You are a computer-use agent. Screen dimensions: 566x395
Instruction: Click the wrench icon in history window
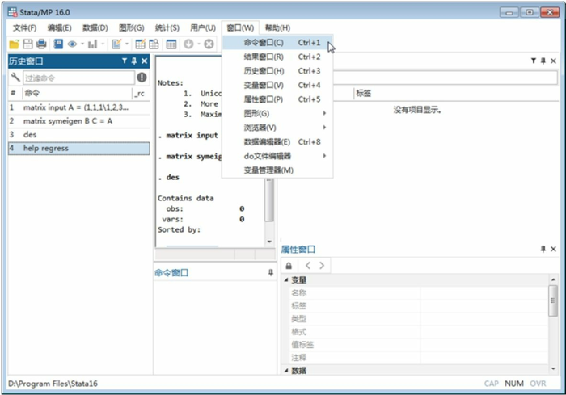[15, 78]
